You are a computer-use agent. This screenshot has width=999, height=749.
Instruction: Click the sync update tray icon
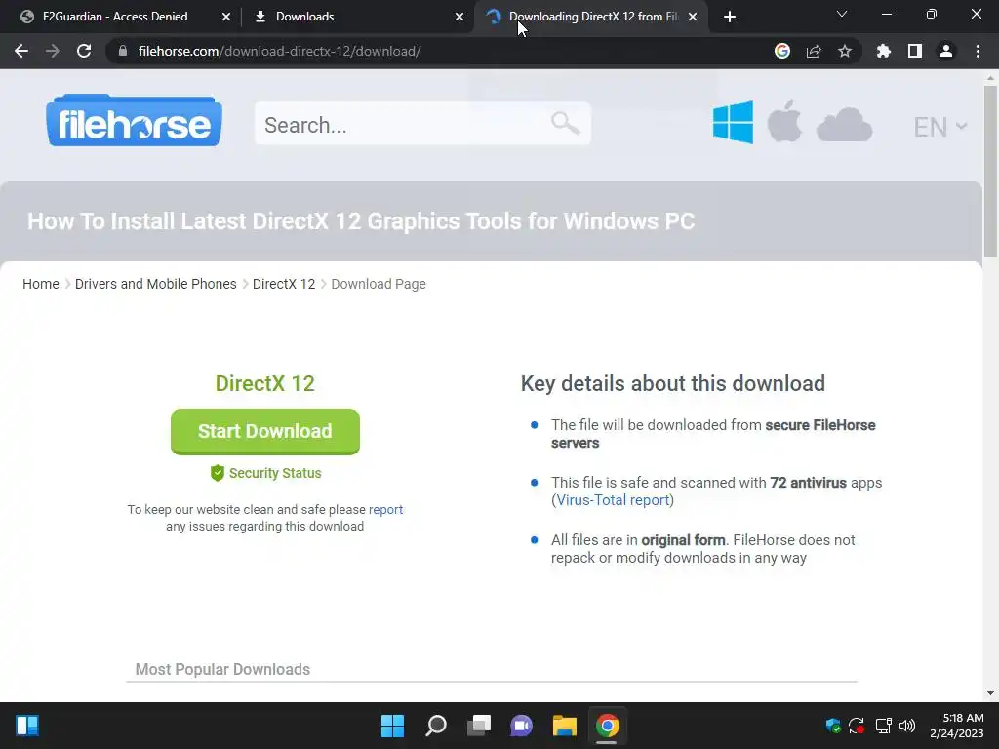point(857,726)
